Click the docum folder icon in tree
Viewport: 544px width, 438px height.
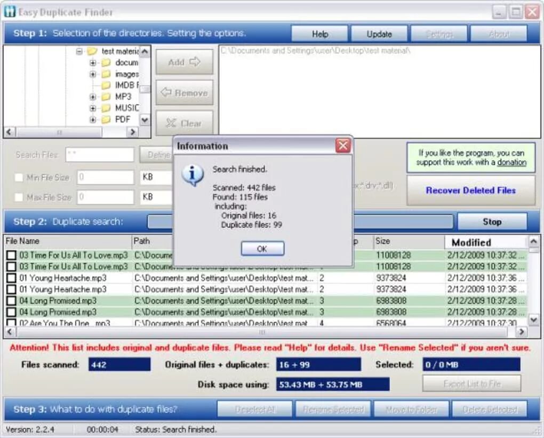pyautogui.click(x=106, y=63)
